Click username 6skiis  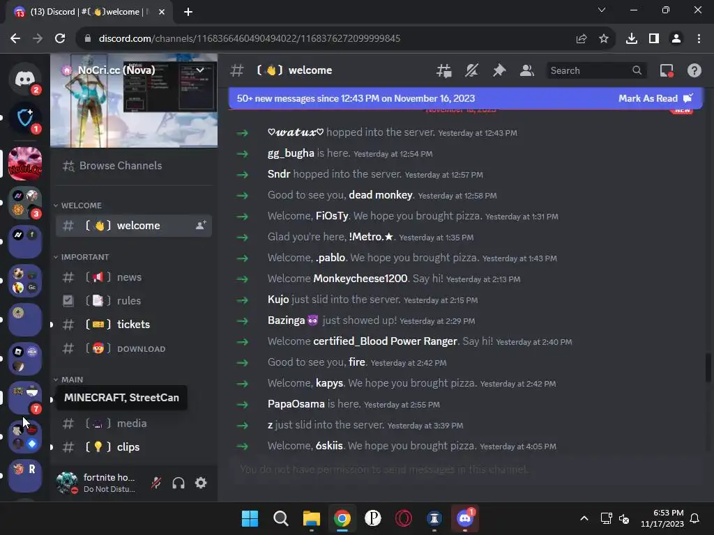click(329, 446)
